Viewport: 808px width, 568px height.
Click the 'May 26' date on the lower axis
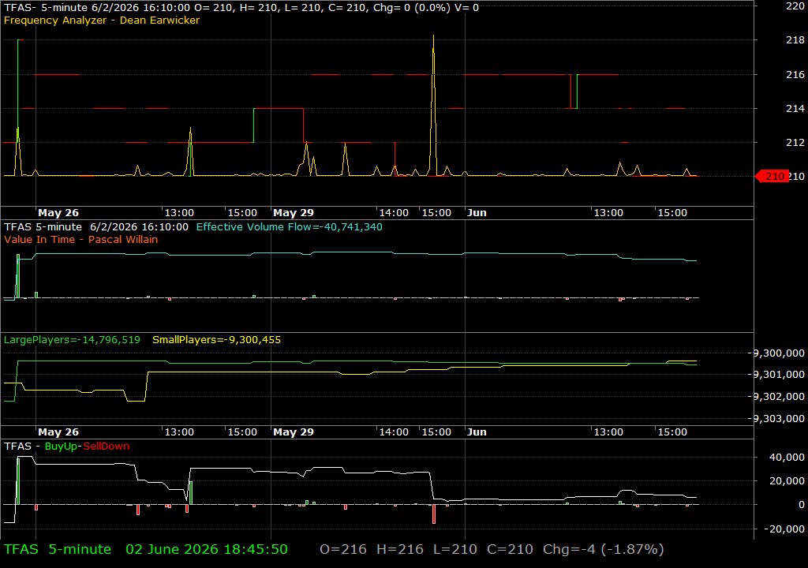(58, 432)
